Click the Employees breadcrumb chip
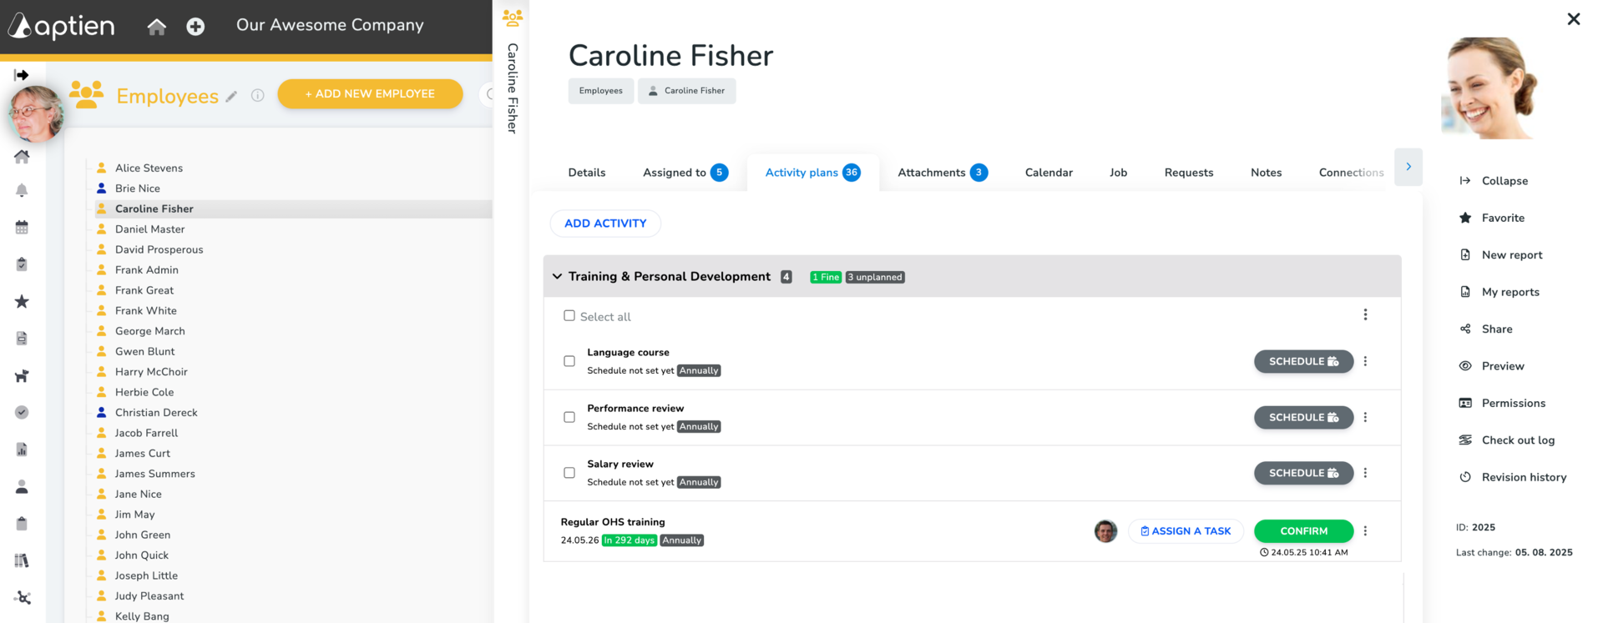 [601, 91]
